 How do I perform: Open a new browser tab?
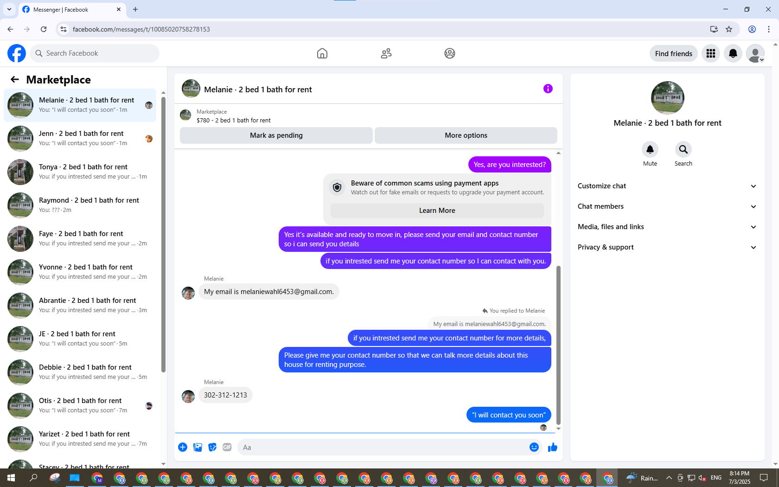(x=135, y=9)
